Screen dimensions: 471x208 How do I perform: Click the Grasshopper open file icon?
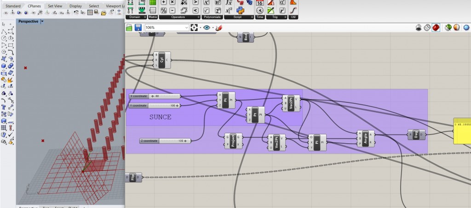pyautogui.click(x=129, y=28)
